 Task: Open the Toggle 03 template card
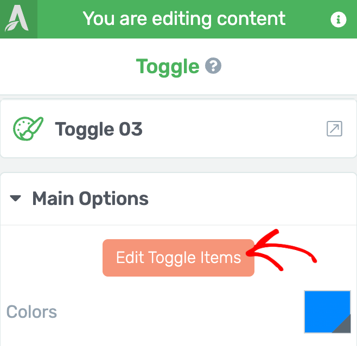pyautogui.click(x=178, y=129)
